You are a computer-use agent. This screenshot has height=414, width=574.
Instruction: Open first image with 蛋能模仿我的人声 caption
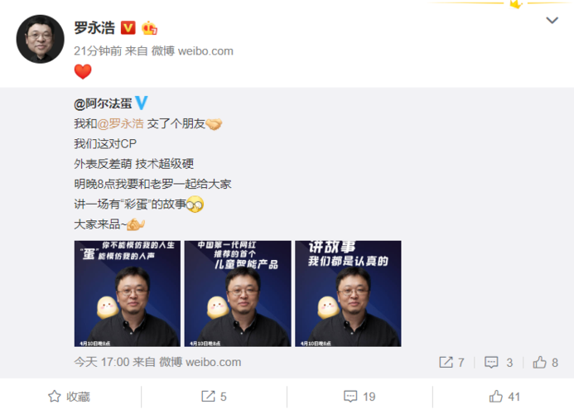pos(128,294)
